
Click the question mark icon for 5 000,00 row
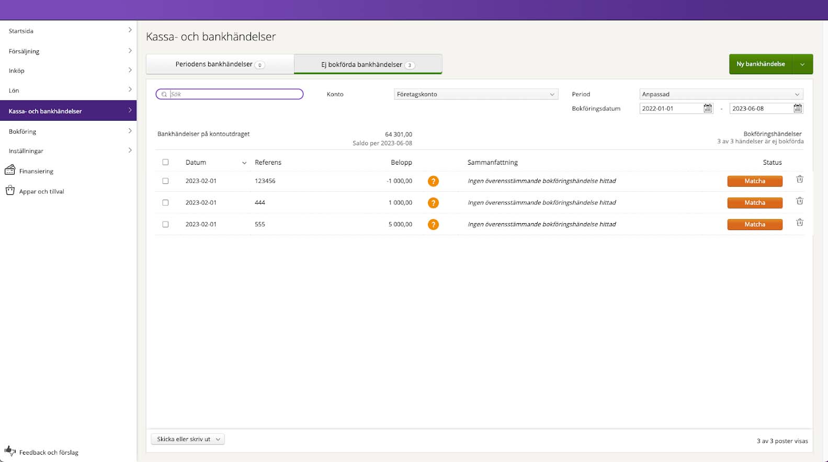tap(433, 225)
